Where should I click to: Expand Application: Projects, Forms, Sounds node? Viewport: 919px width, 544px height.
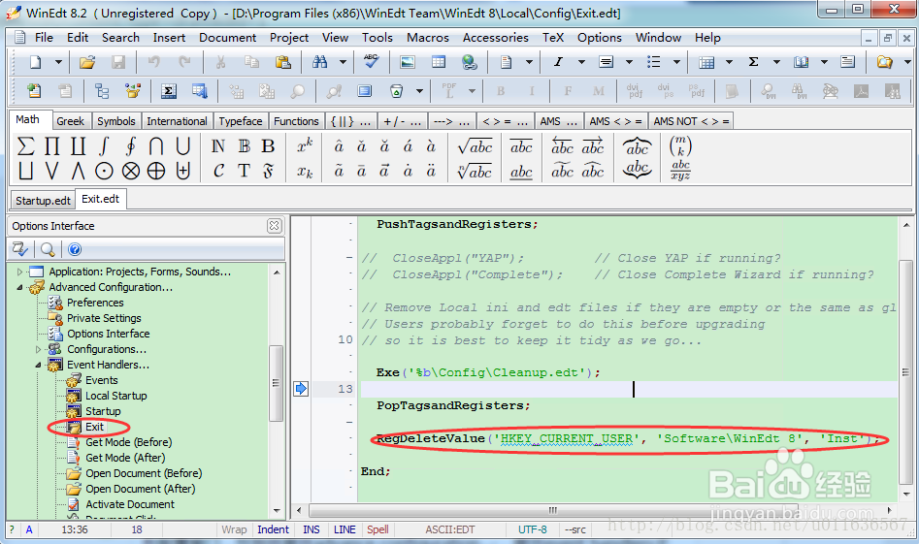20,272
